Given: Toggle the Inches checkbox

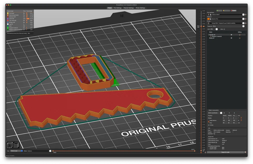Looking at the screenshot, I should [x=209, y=125].
